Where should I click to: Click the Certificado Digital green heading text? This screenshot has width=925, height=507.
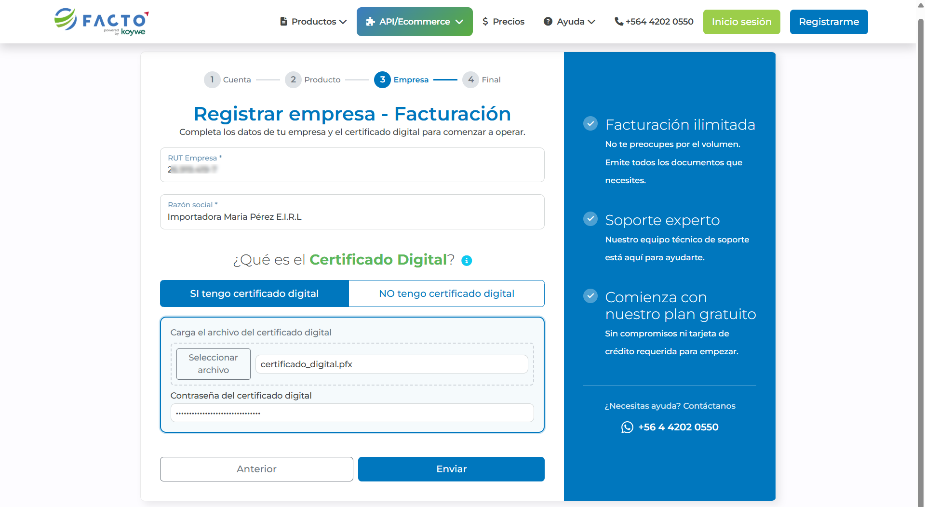378,260
